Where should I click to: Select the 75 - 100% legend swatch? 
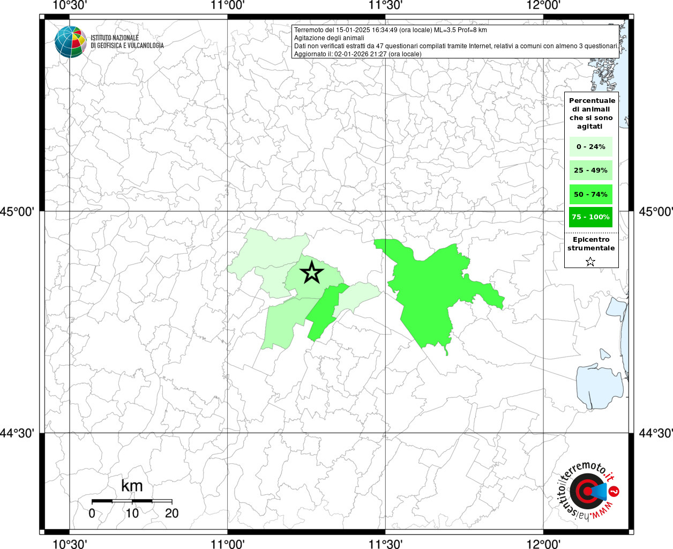point(591,217)
